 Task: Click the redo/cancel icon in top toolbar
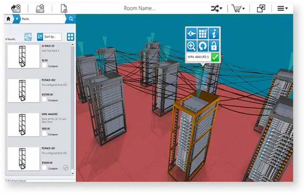pyautogui.click(x=16, y=8)
